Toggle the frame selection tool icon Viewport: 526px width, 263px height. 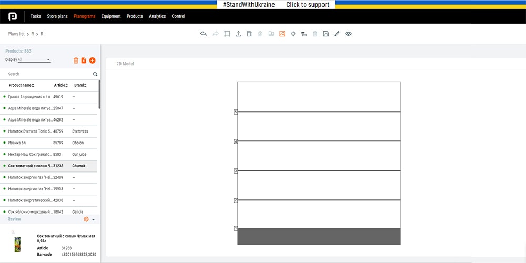(227, 34)
